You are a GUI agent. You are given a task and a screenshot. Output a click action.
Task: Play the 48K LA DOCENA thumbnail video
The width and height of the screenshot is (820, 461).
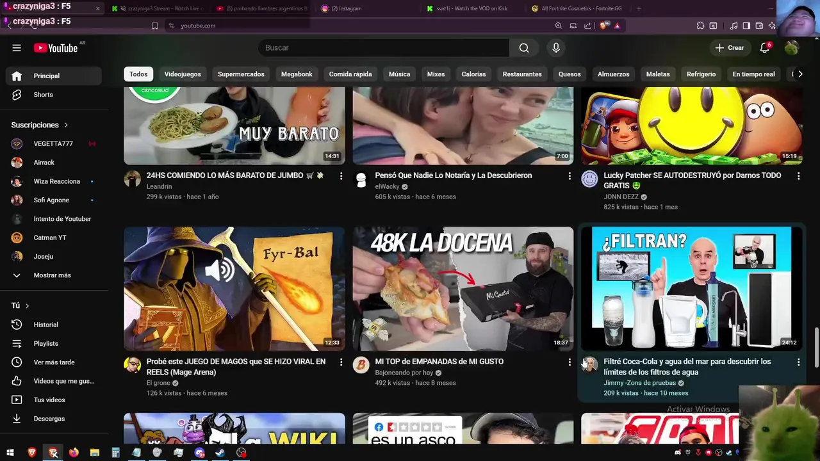click(x=463, y=288)
